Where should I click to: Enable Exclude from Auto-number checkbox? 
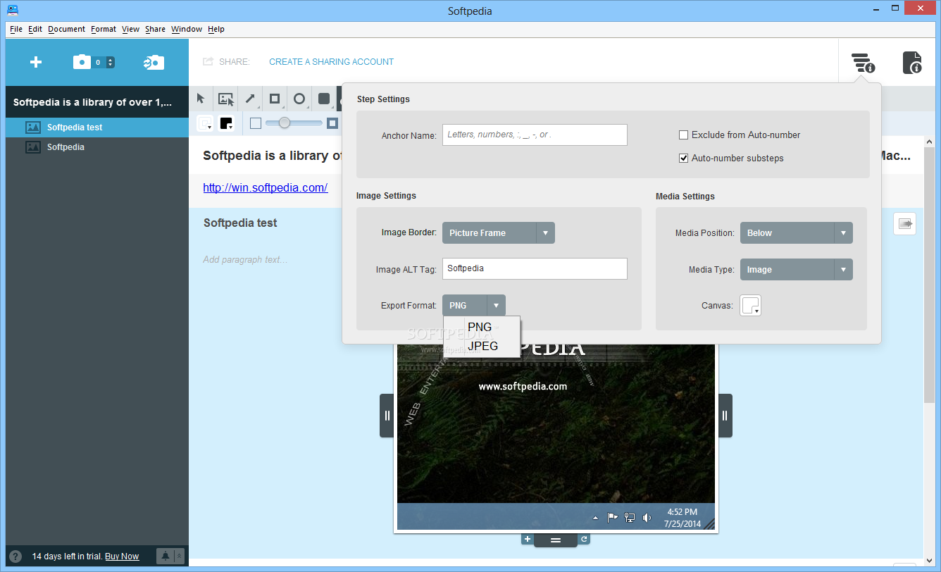pos(683,135)
